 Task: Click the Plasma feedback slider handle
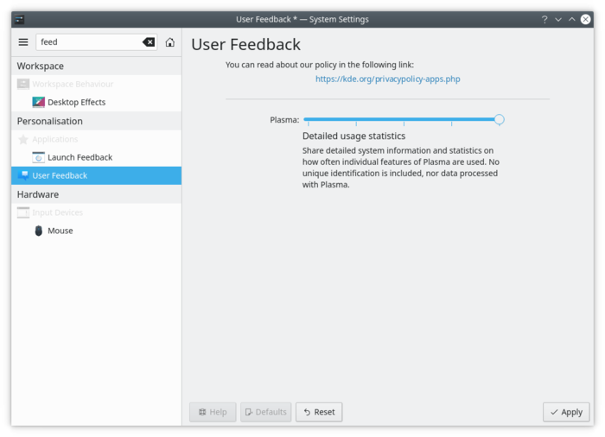[x=499, y=119]
